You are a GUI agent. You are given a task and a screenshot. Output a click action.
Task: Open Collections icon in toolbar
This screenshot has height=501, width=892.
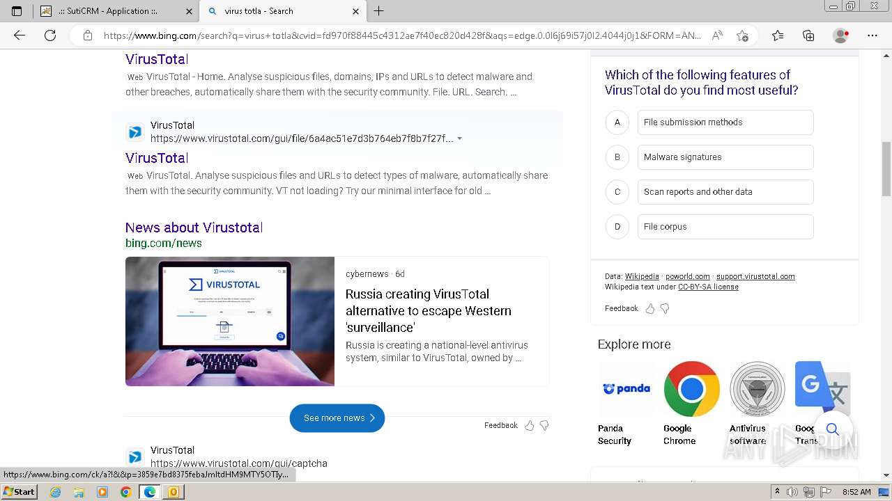(x=808, y=35)
